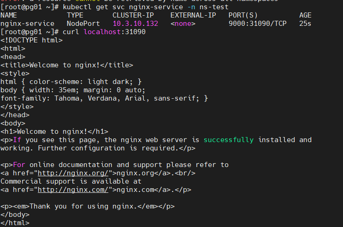The image size is (343, 227).
Task: Click the h1 Welcome to nginx! line
Action: [x=54, y=131]
